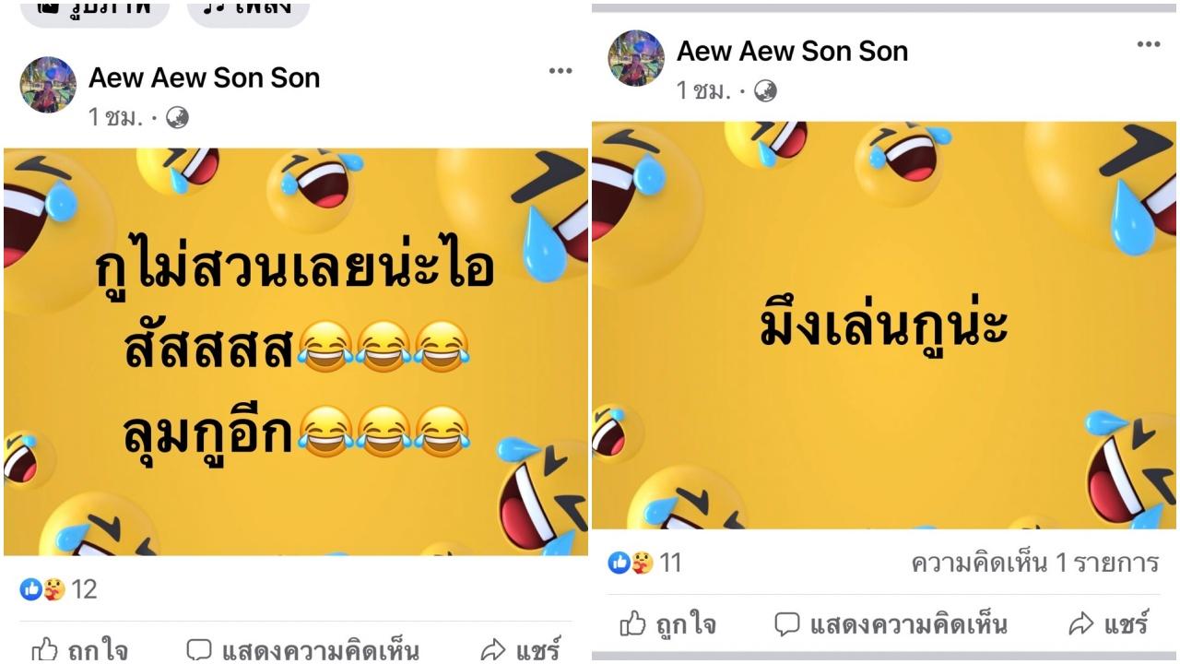1180x664 pixels.
Task: Open ความคิดเห็น 1 รายการ comments link
Action: tap(1034, 563)
